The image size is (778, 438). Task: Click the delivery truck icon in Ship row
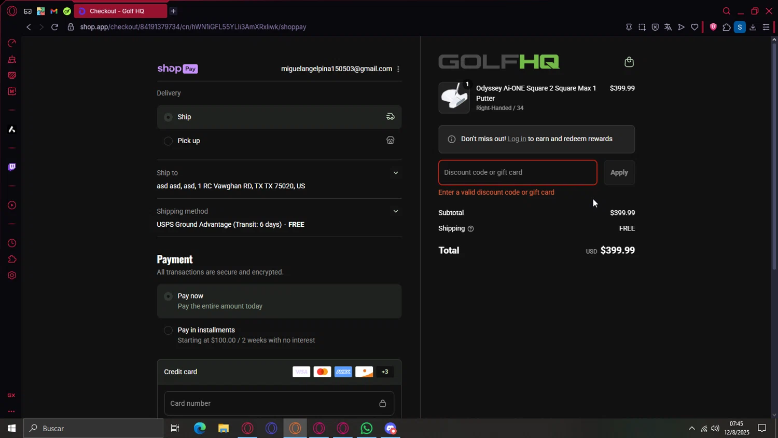[391, 117]
